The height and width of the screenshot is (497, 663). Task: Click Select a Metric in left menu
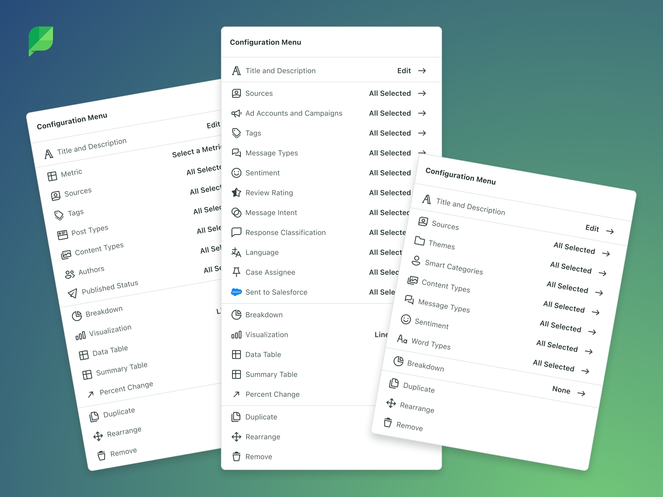[196, 151]
